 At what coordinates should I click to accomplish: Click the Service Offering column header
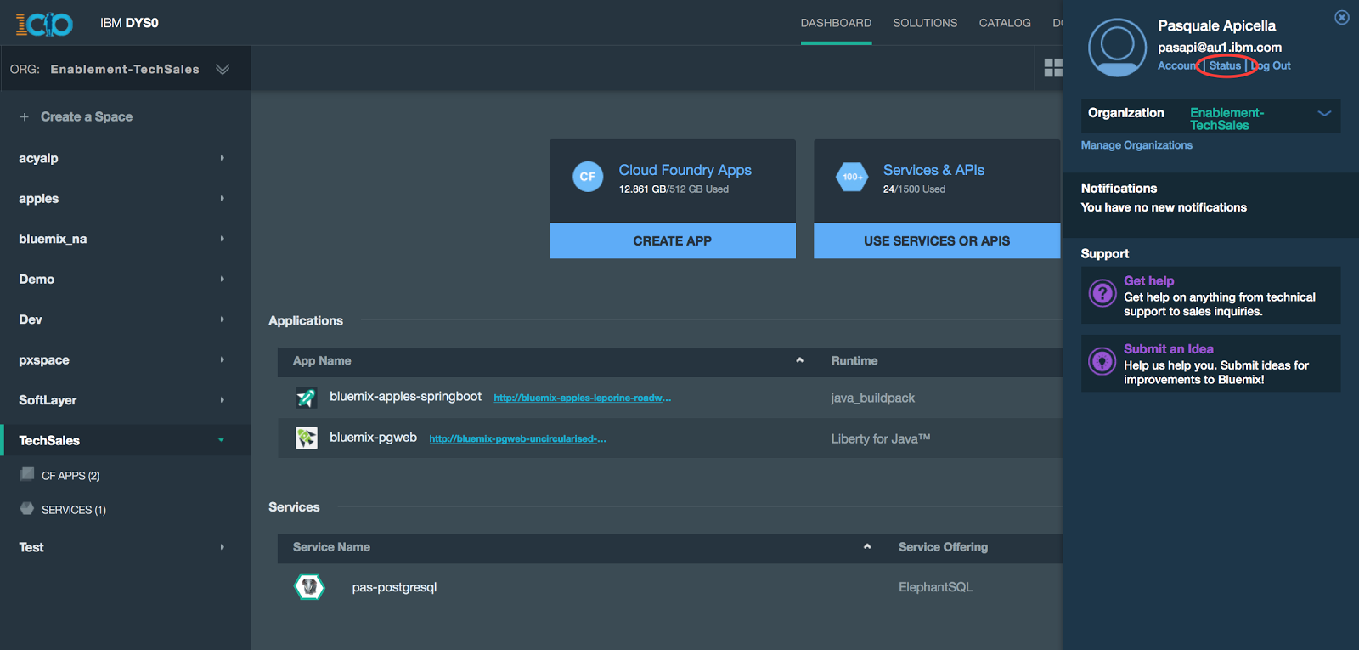tap(944, 547)
